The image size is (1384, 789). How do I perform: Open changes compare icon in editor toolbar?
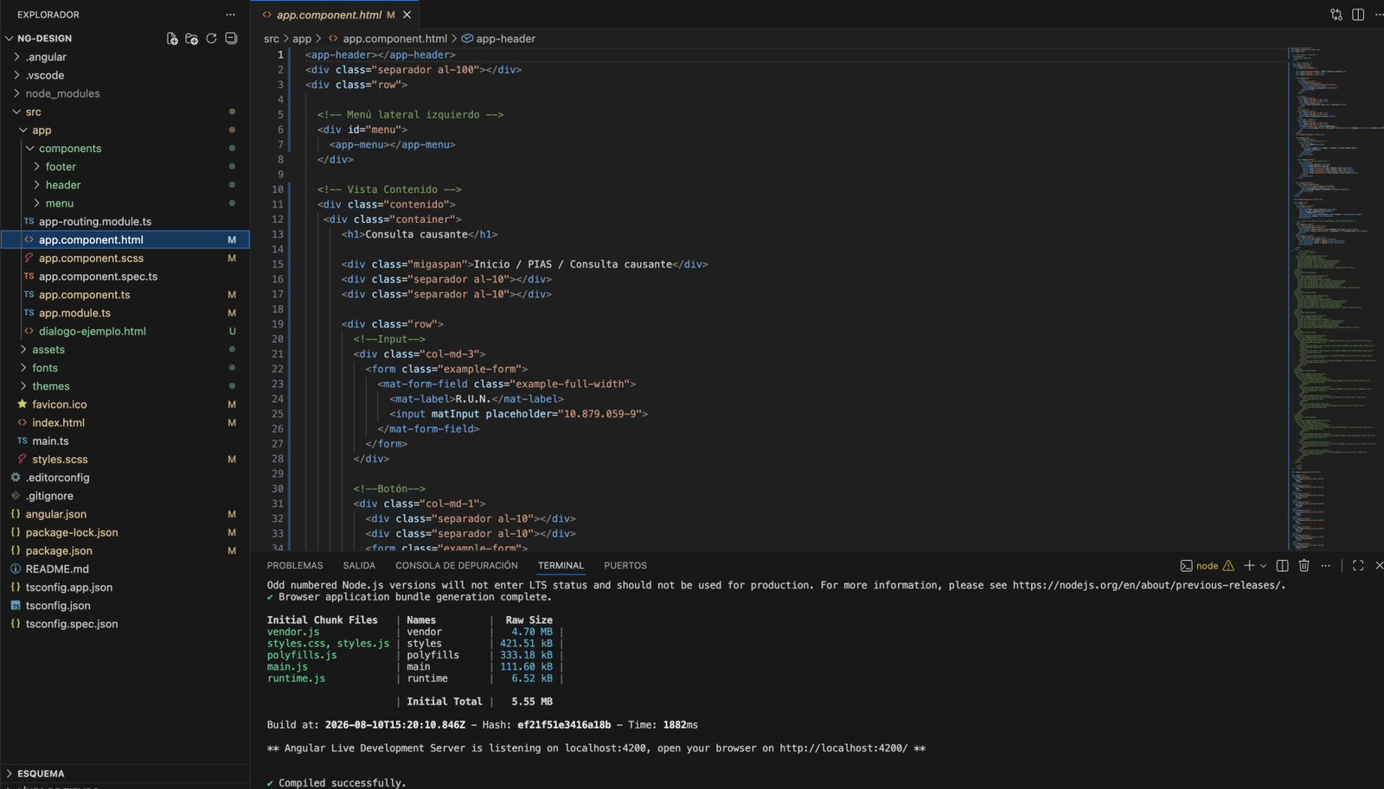1336,15
